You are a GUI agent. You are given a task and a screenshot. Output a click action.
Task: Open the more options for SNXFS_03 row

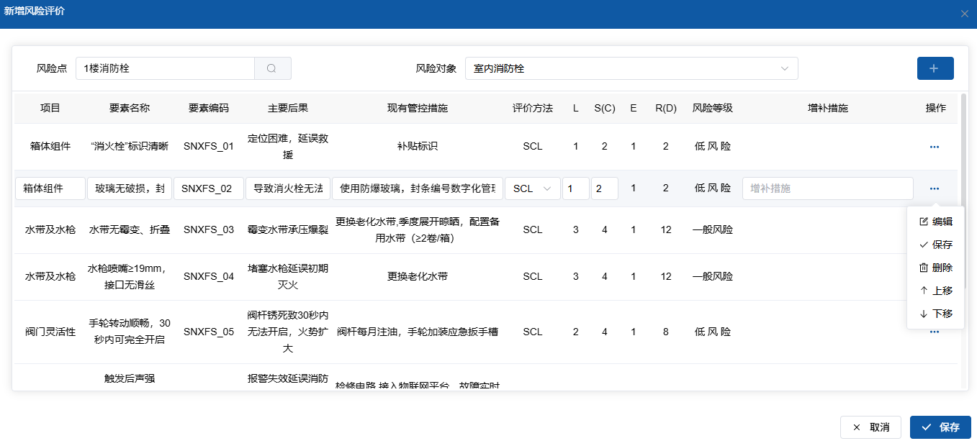click(934, 230)
